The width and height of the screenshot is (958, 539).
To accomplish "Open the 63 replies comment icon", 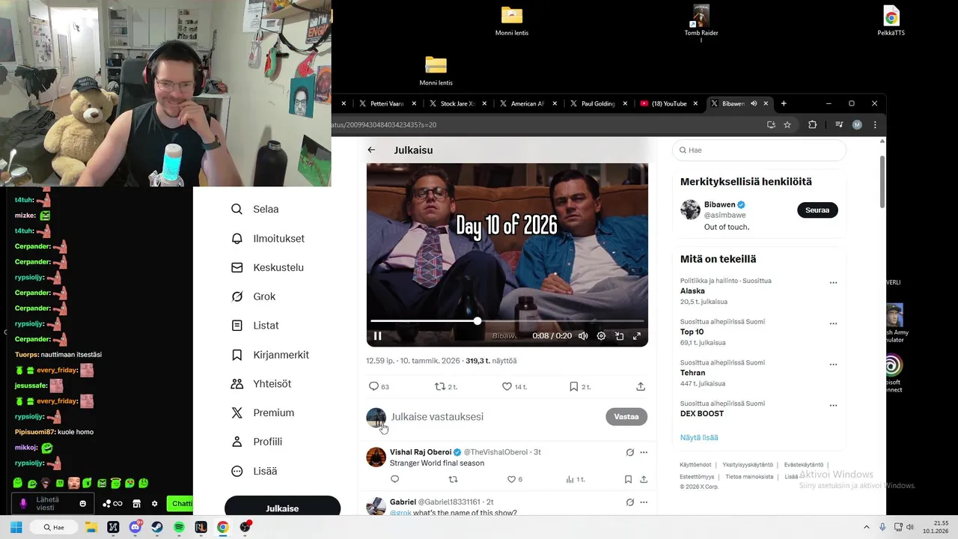I will pyautogui.click(x=374, y=386).
